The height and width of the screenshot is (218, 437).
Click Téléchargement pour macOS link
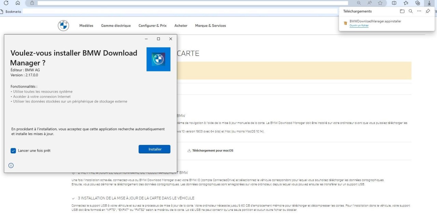pos(210,151)
